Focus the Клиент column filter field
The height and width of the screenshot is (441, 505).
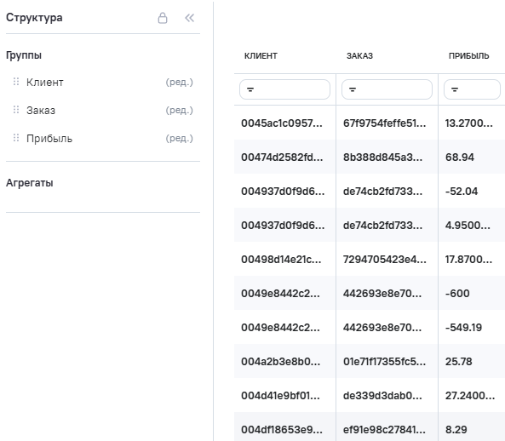point(284,89)
